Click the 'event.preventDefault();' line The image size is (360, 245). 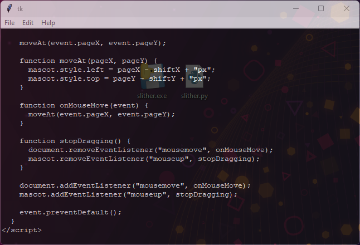70,212
